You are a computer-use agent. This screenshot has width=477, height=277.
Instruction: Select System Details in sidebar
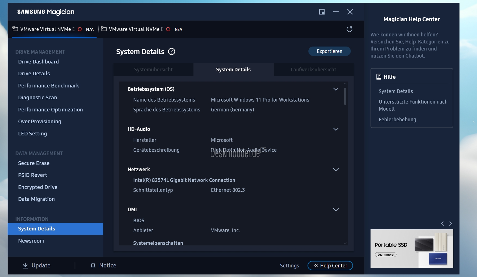tap(55, 229)
